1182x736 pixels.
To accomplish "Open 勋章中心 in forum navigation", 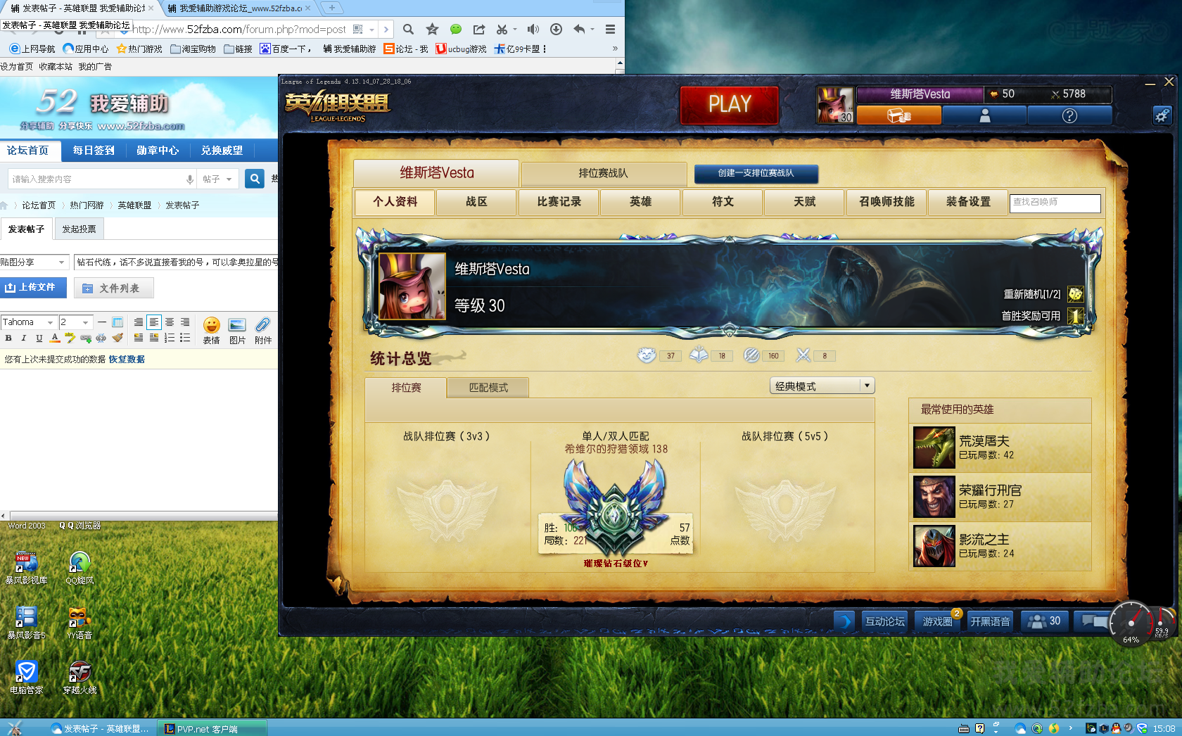I will (x=158, y=151).
